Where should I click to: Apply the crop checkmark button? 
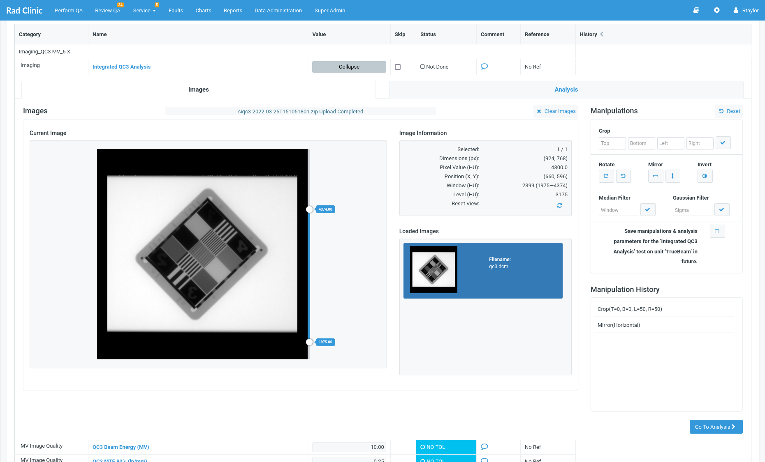point(723,143)
